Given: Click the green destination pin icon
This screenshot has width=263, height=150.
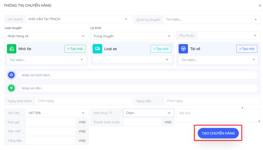Looking at the screenshot, I should click(x=11, y=88).
